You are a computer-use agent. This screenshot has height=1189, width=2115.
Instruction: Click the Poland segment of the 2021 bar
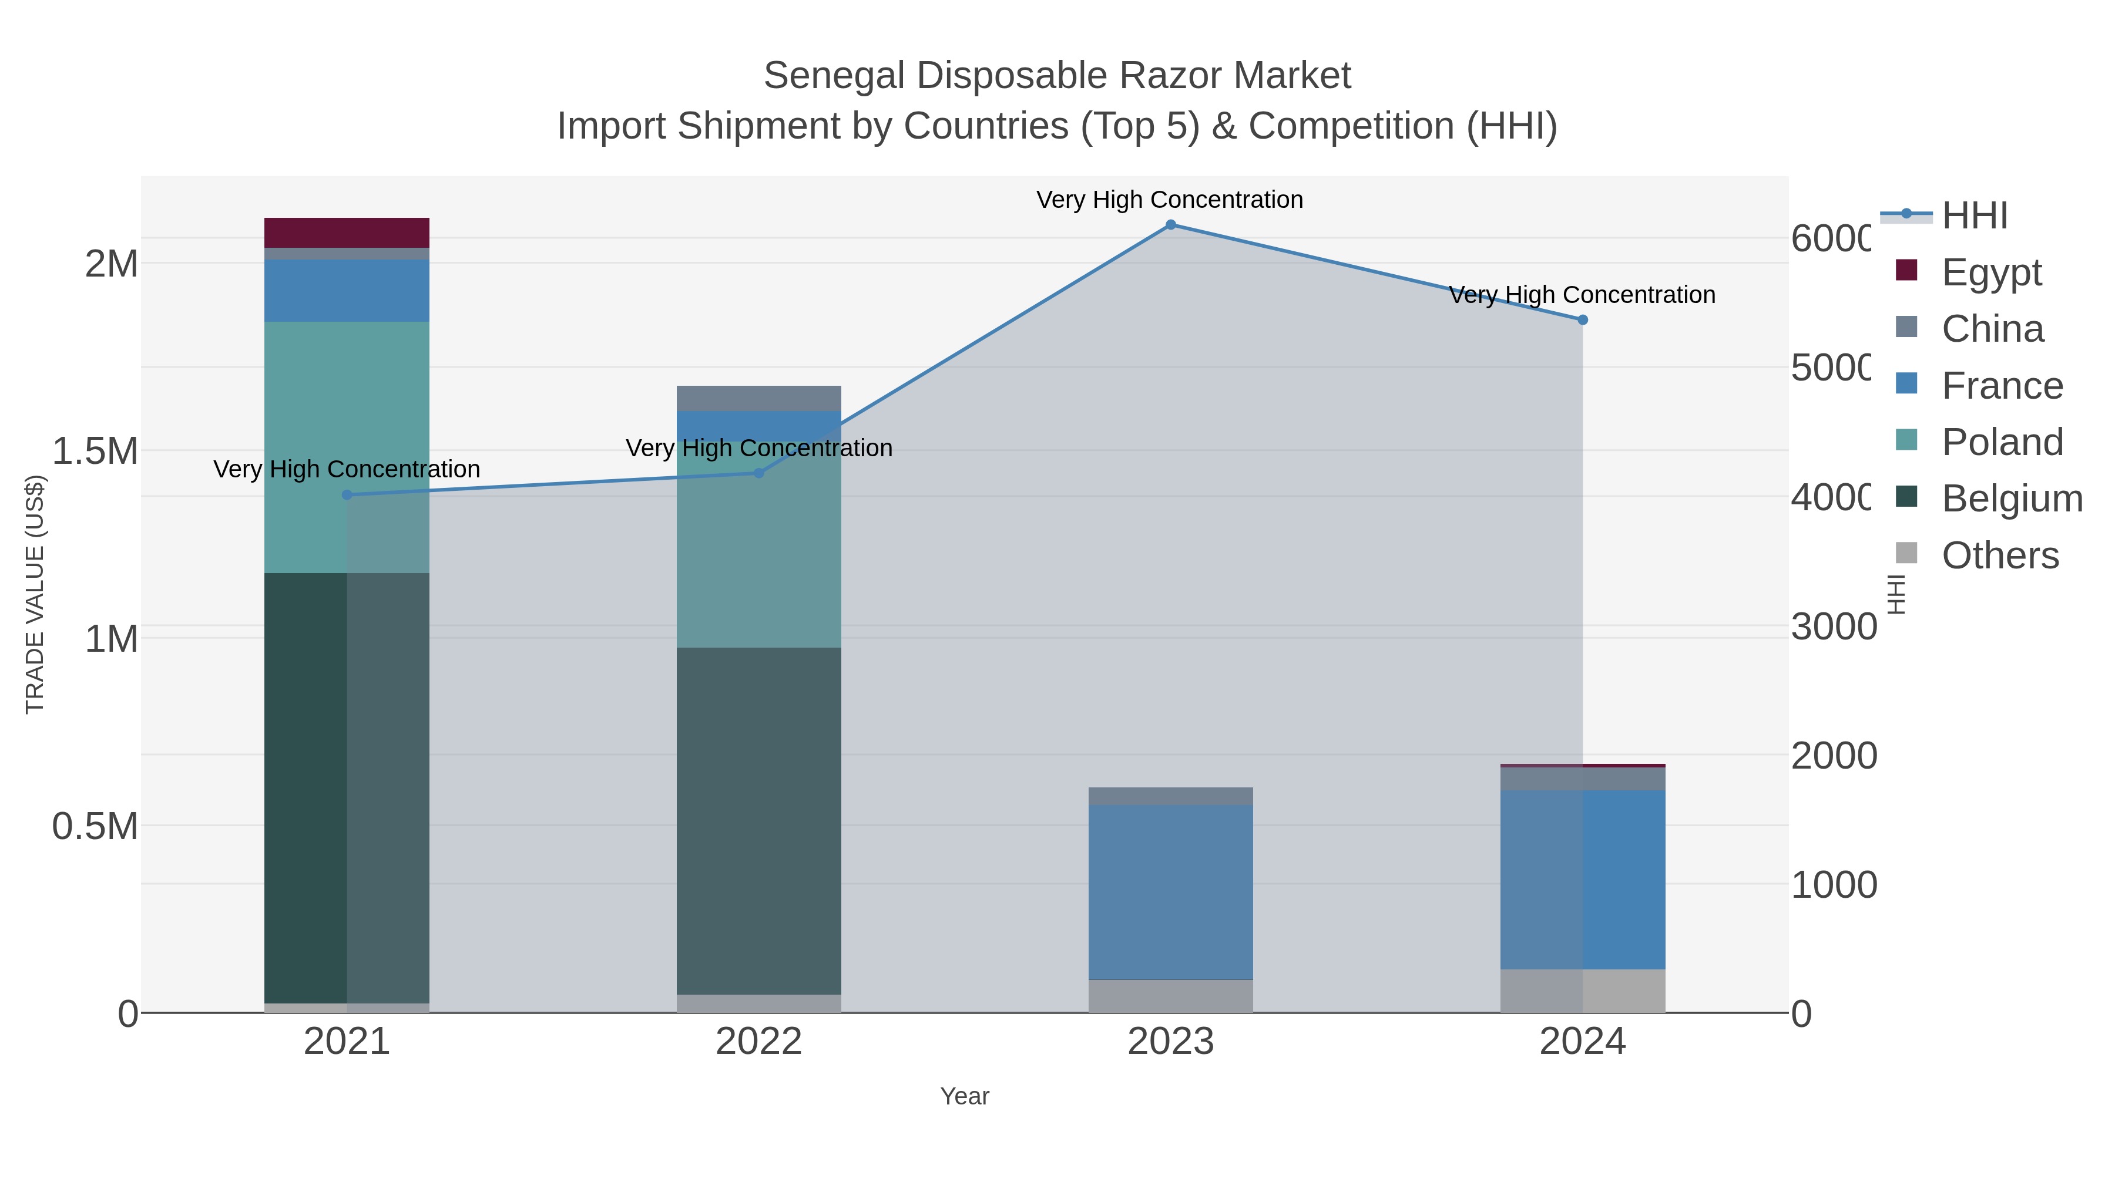point(347,447)
